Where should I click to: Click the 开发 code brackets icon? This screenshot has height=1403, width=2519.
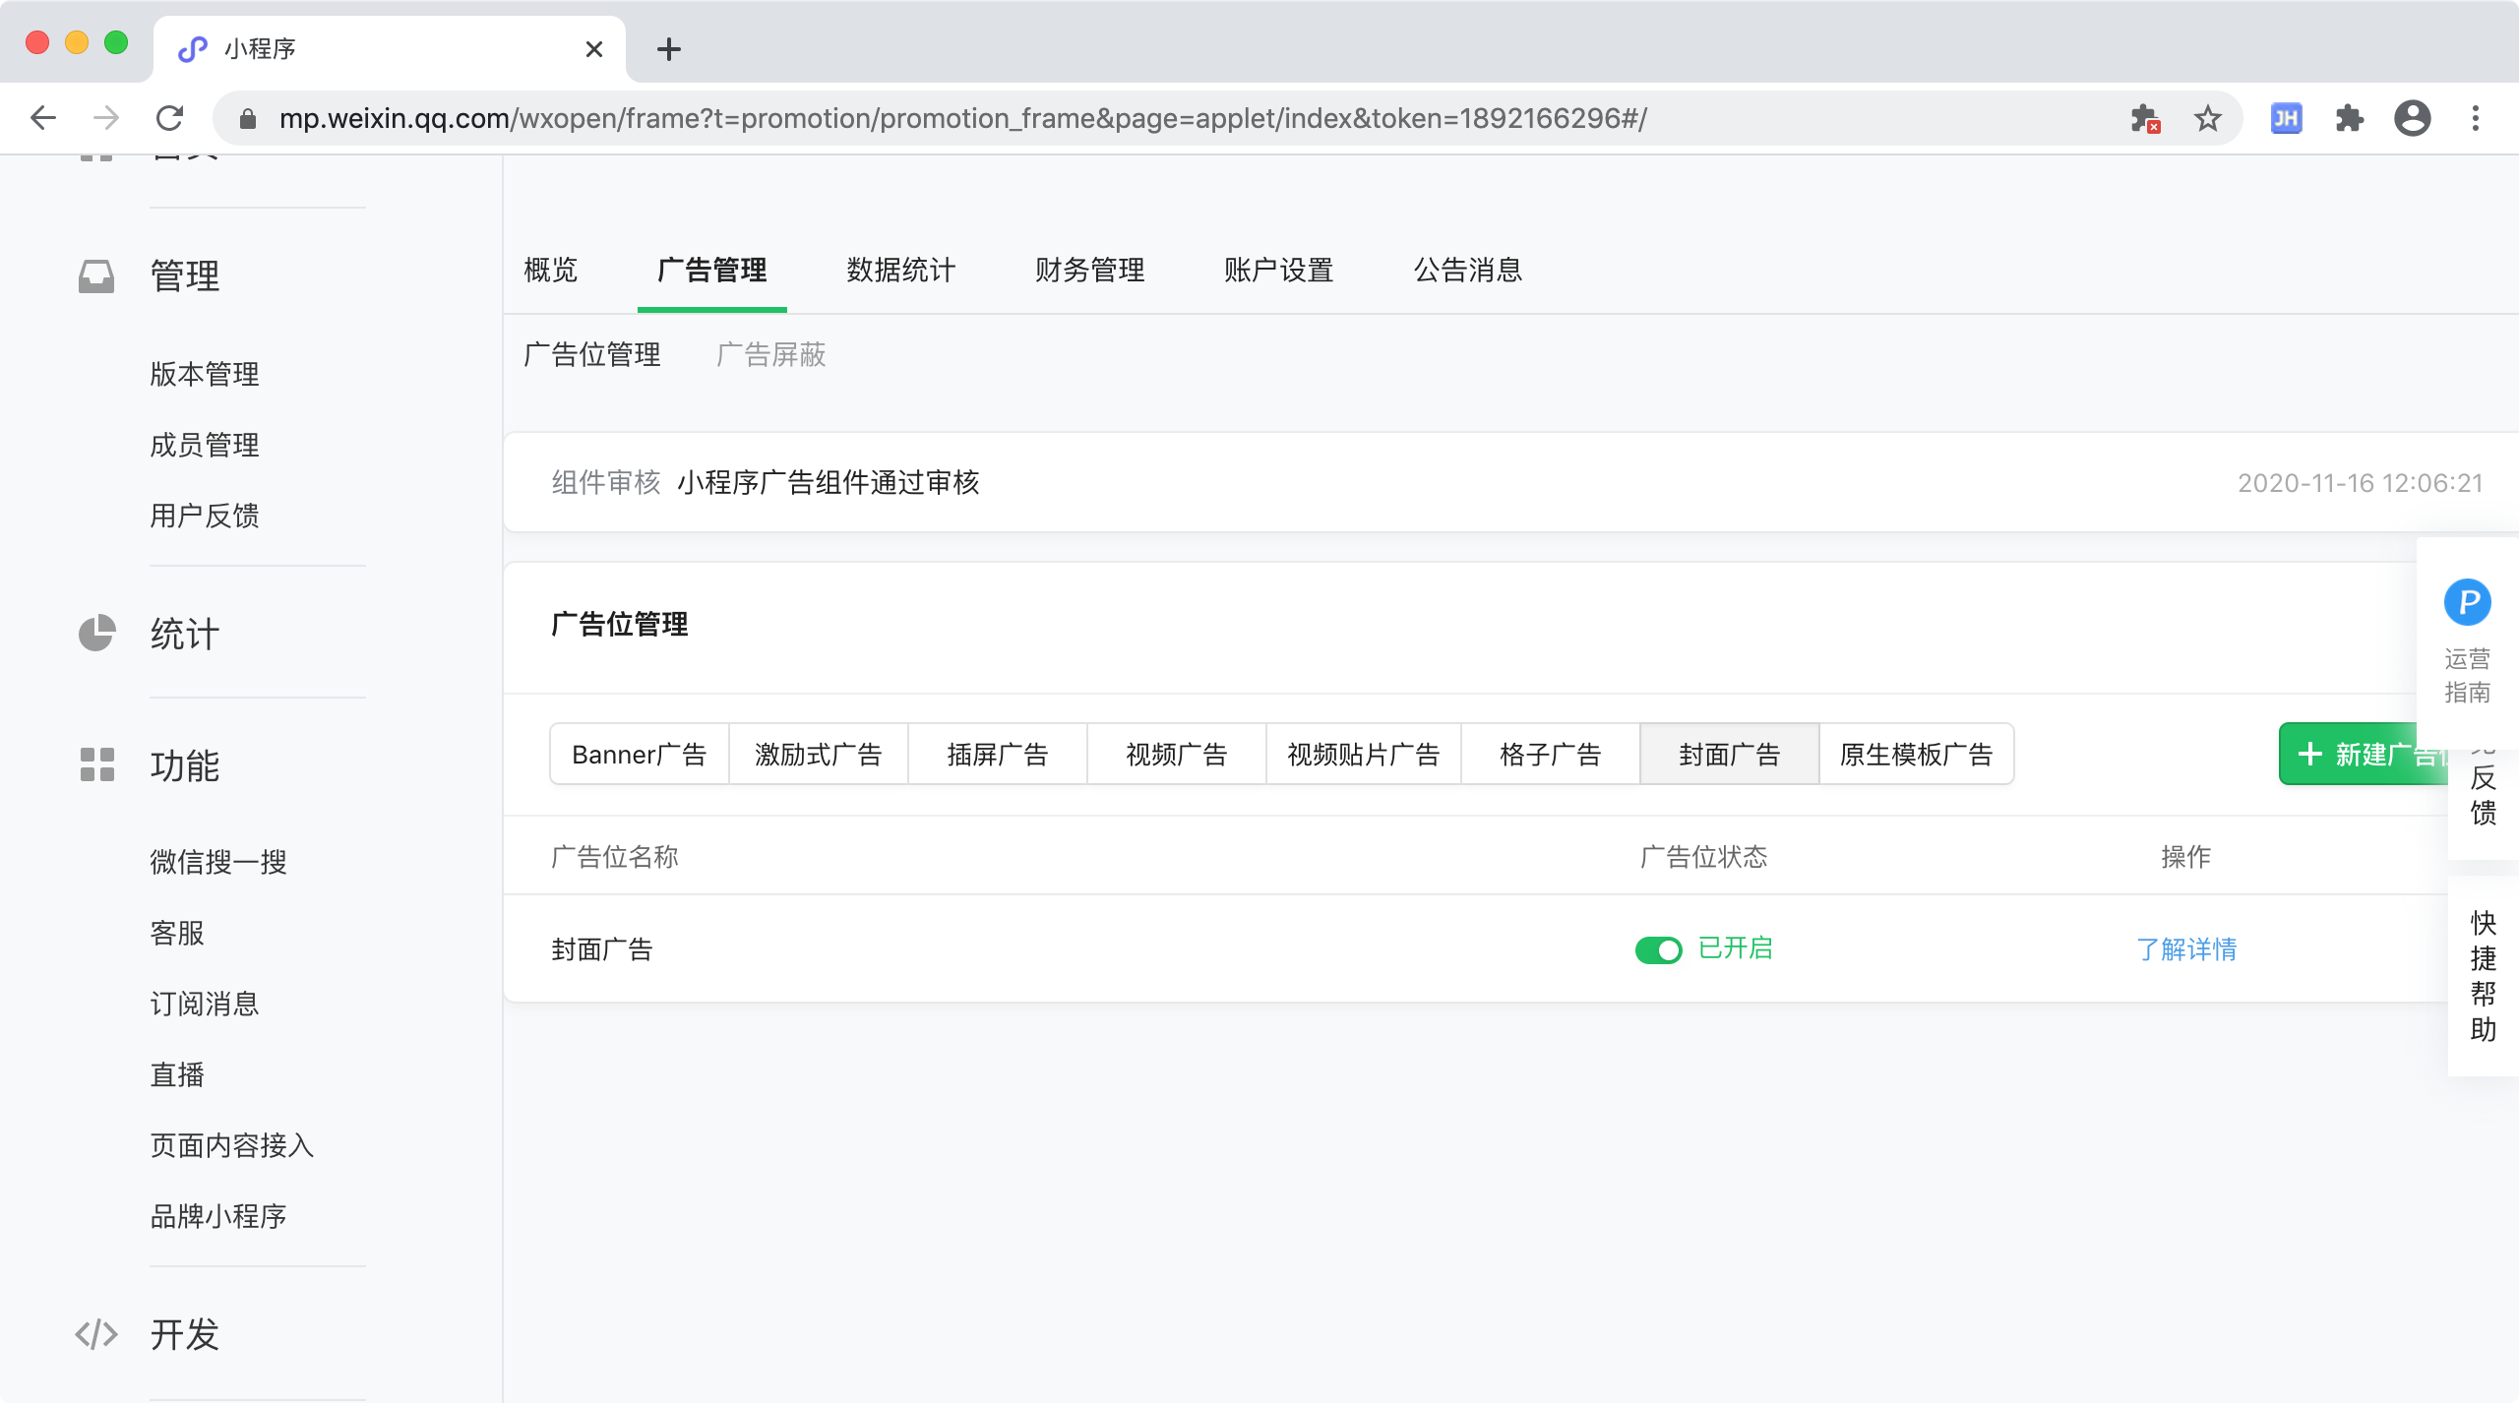point(96,1334)
